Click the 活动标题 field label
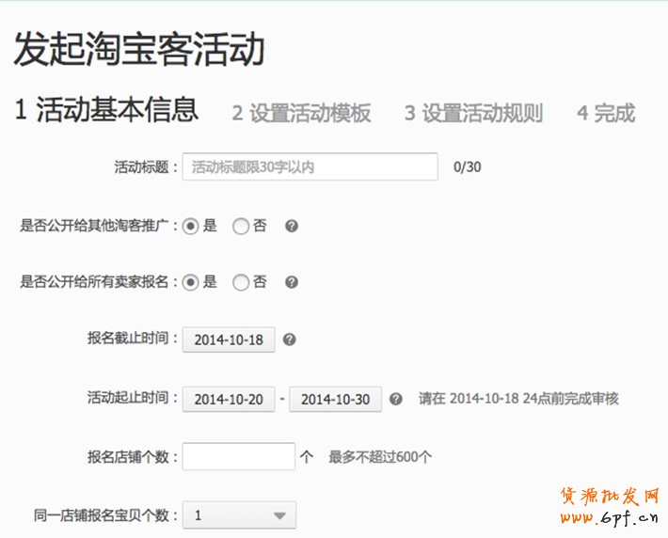The width and height of the screenshot is (668, 538). (x=145, y=167)
